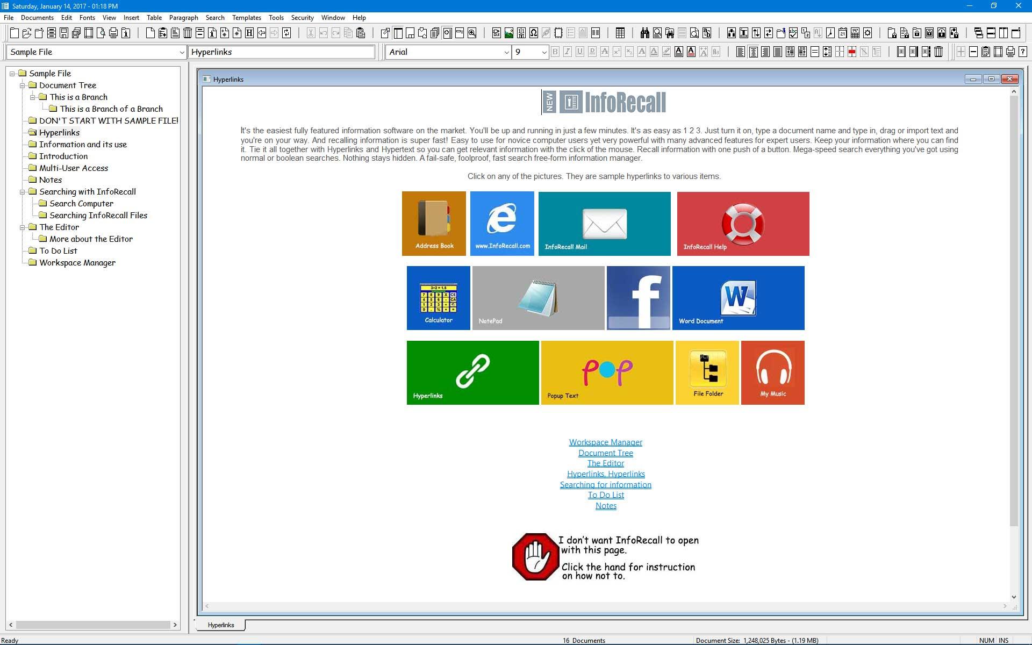This screenshot has height=645, width=1032.
Task: Click the red underlined 'A' color swatch
Action: (x=691, y=52)
